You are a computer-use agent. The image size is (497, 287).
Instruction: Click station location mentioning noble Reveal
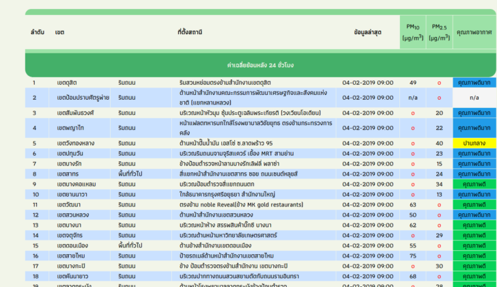point(241,205)
